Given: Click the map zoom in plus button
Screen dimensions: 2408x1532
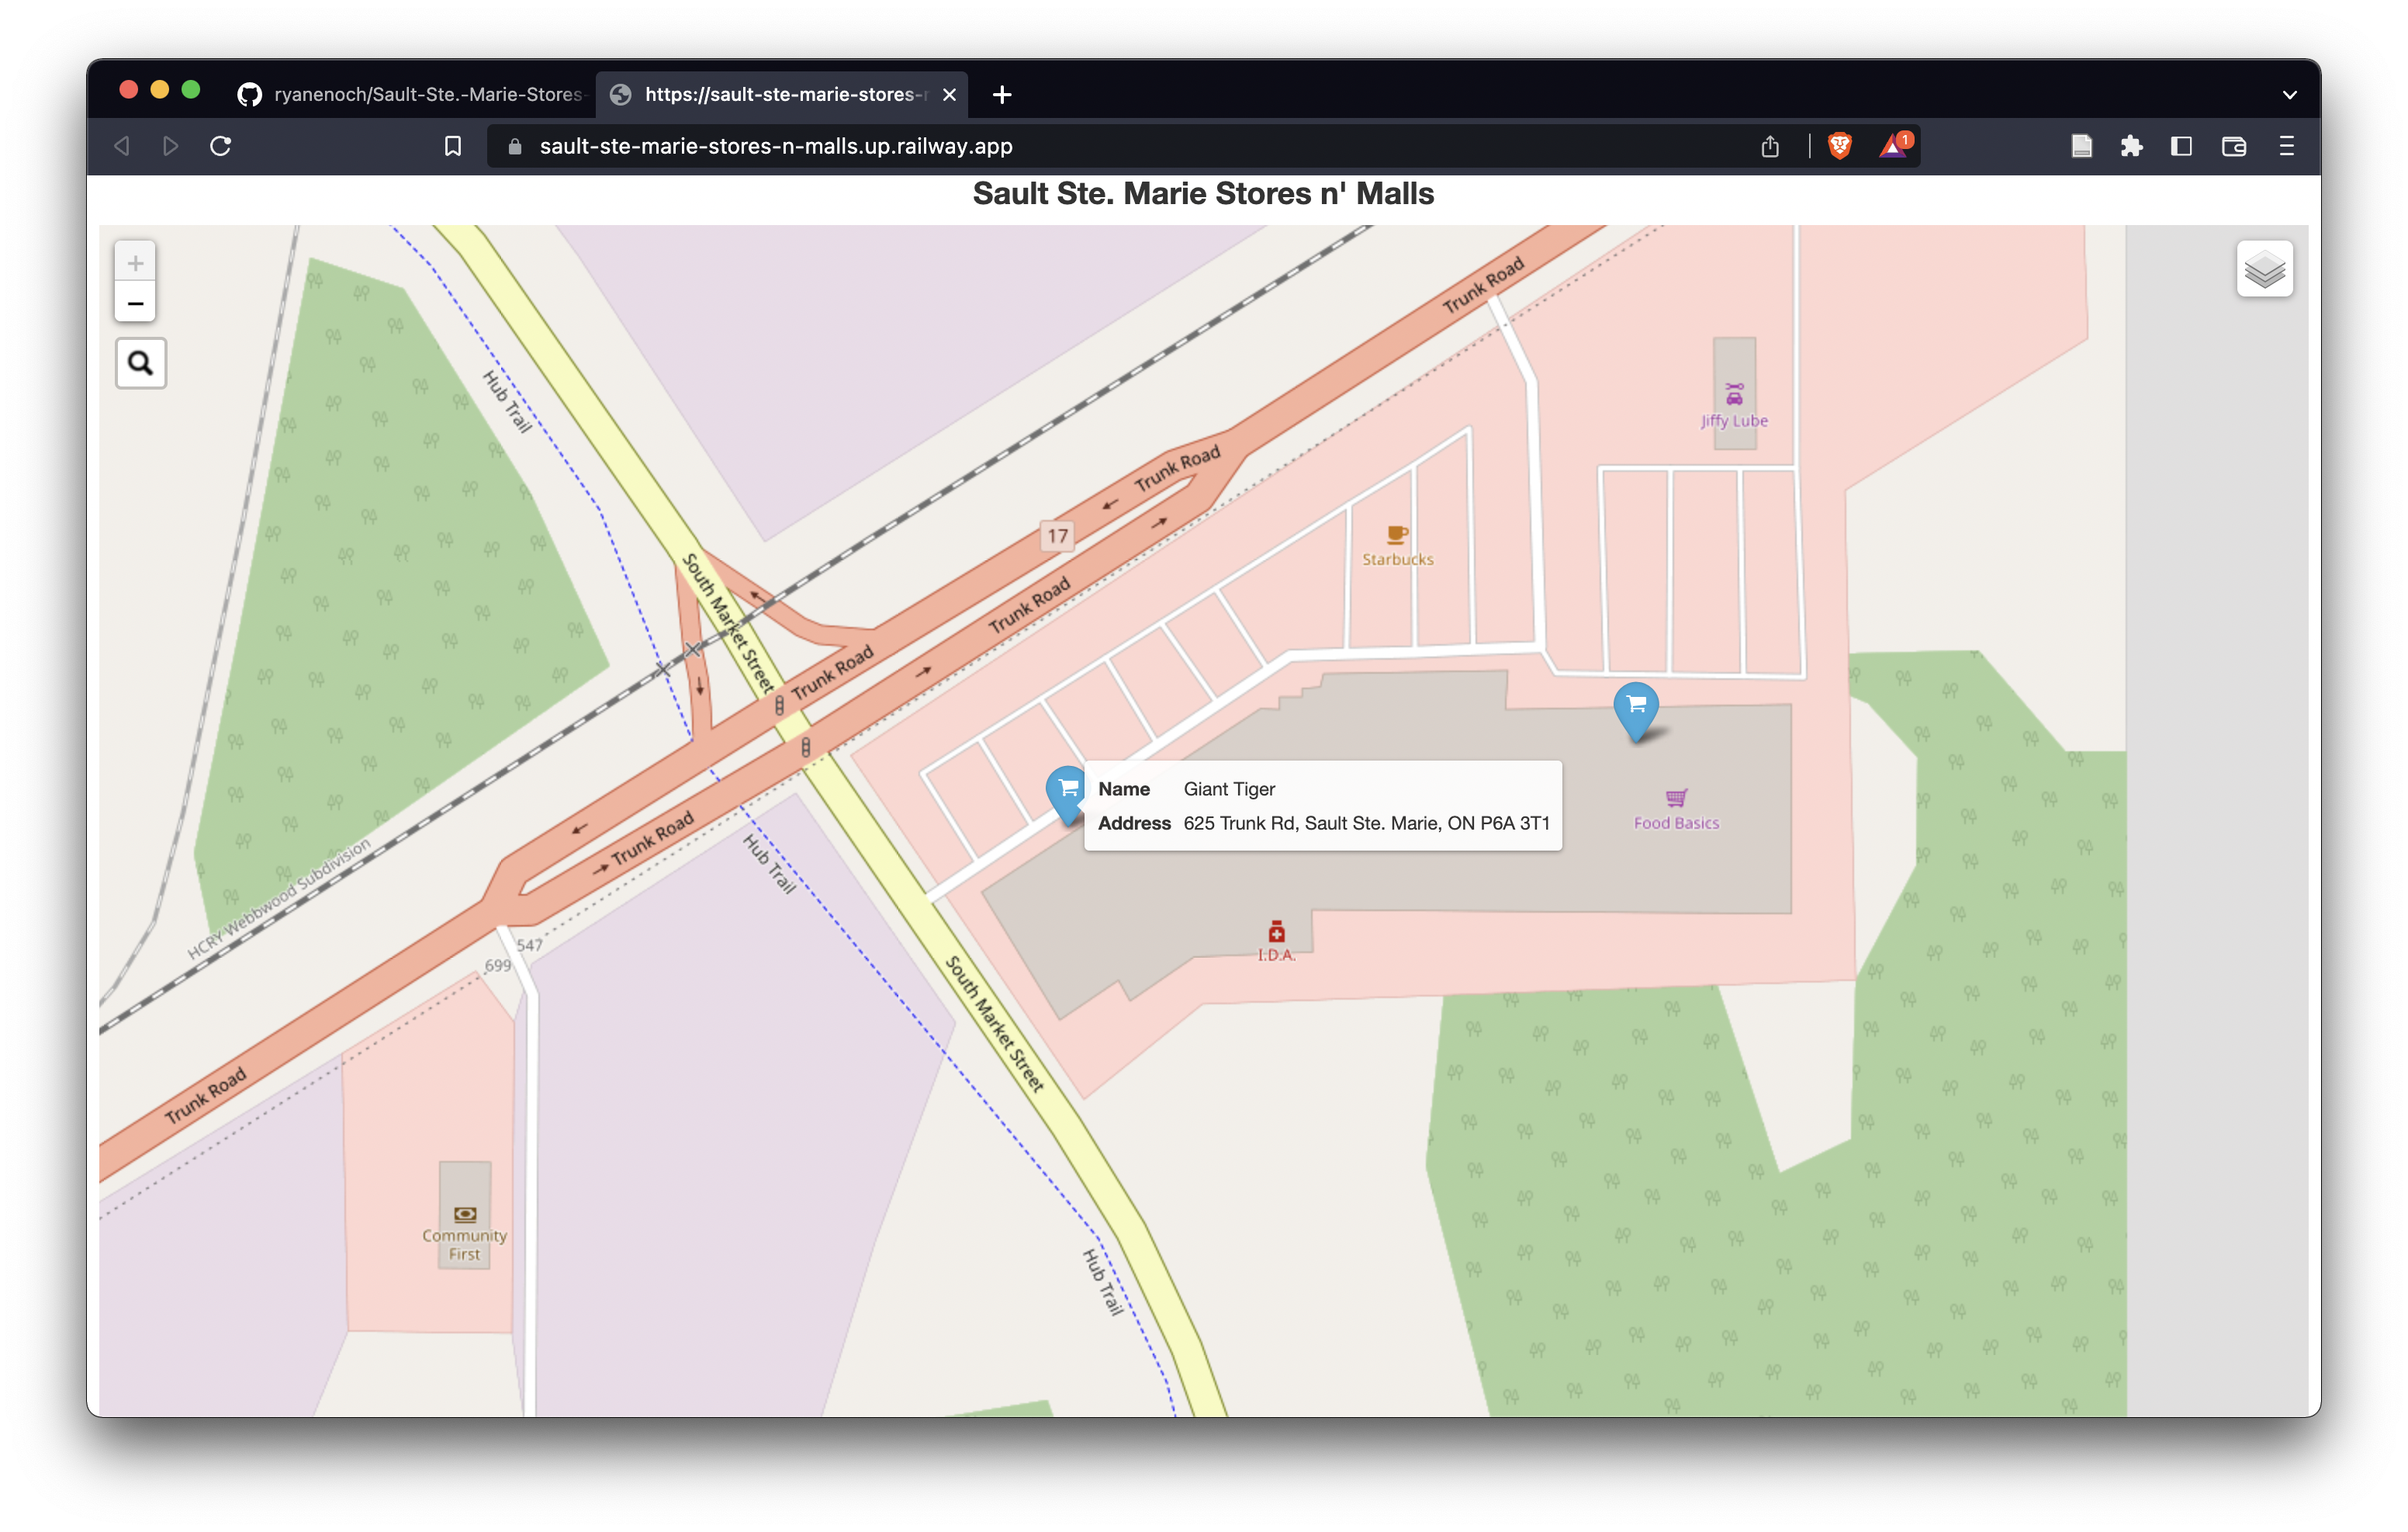Looking at the screenshot, I should (135, 263).
